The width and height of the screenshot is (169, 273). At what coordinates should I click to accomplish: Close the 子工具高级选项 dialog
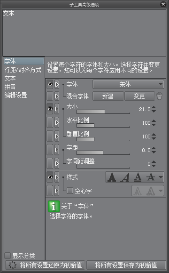(163, 4)
